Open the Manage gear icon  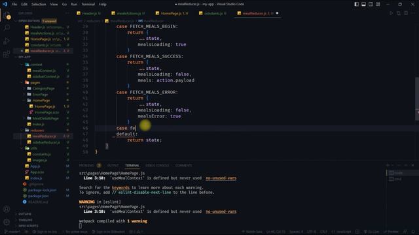pos(7,222)
